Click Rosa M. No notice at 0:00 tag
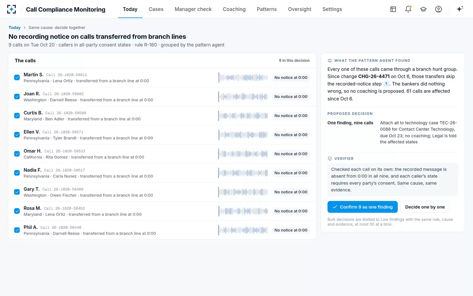The width and height of the screenshot is (473, 296). (x=291, y=211)
